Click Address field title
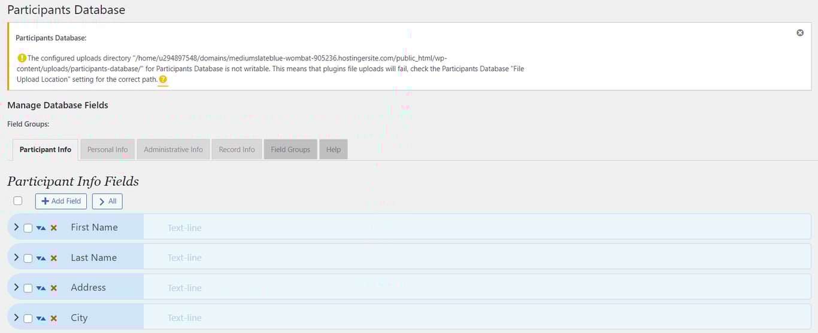 (88, 288)
